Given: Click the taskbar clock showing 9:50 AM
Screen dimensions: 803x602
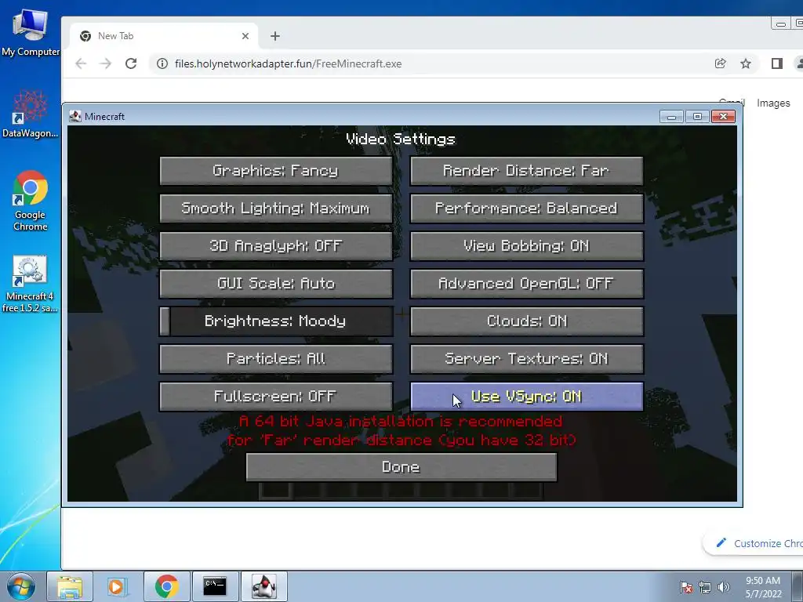Looking at the screenshot, I should pos(763,587).
